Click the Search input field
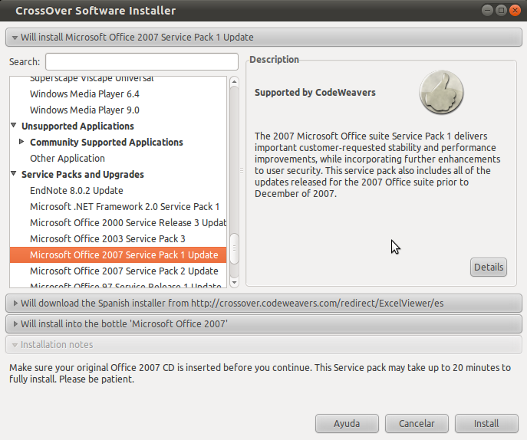This screenshot has height=440, width=527. click(x=142, y=61)
